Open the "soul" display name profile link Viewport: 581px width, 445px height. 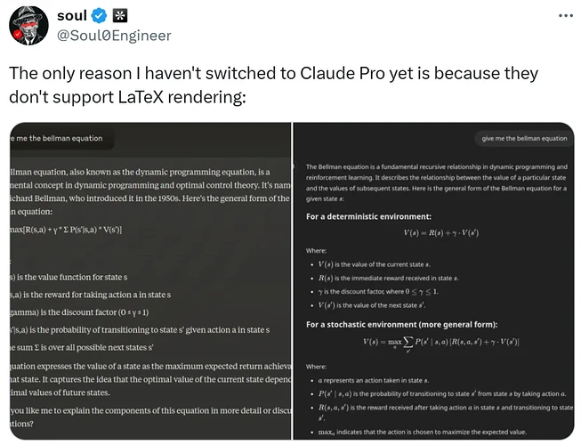71,17
